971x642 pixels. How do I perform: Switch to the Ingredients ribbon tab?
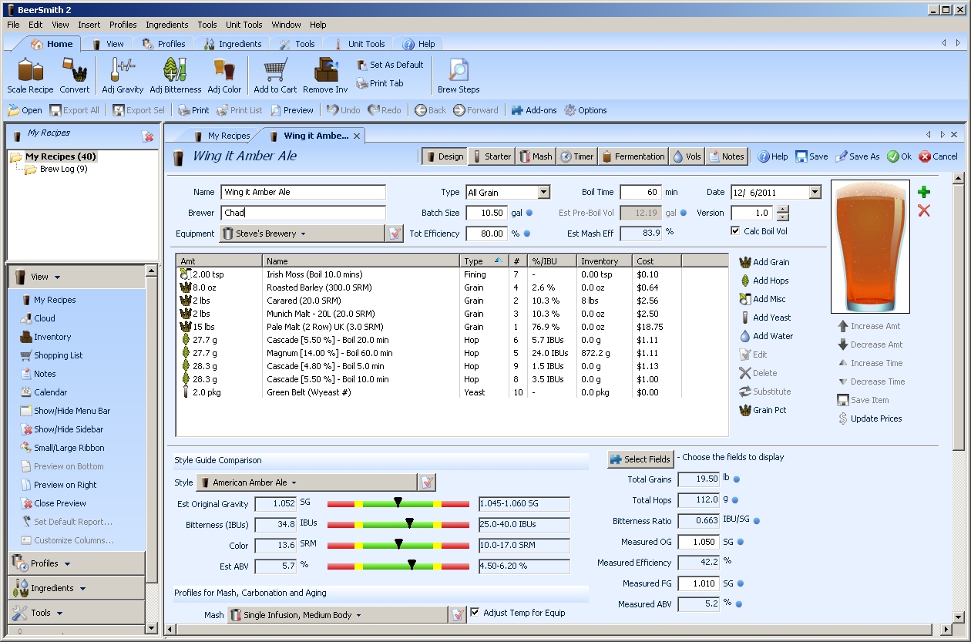pos(233,44)
